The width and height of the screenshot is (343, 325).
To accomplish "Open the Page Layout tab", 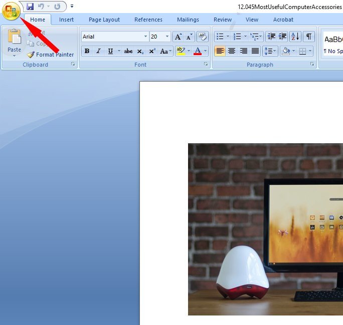I will 104,20.
